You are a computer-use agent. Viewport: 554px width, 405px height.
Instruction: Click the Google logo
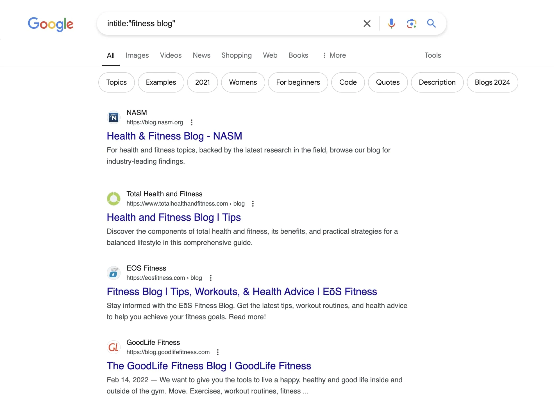51,24
